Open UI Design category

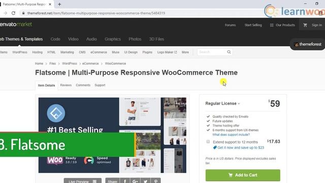pos(131,52)
